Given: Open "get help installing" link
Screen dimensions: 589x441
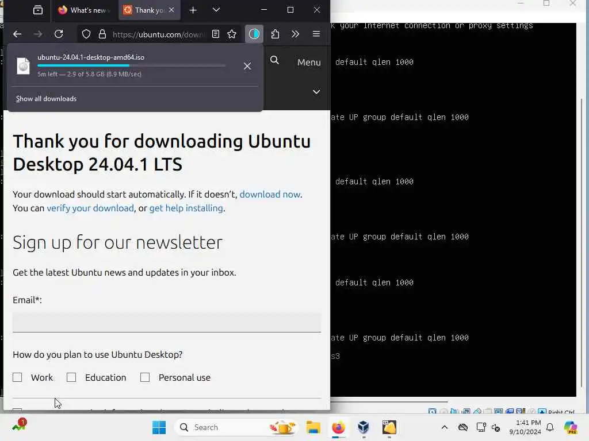Looking at the screenshot, I should pyautogui.click(x=186, y=208).
